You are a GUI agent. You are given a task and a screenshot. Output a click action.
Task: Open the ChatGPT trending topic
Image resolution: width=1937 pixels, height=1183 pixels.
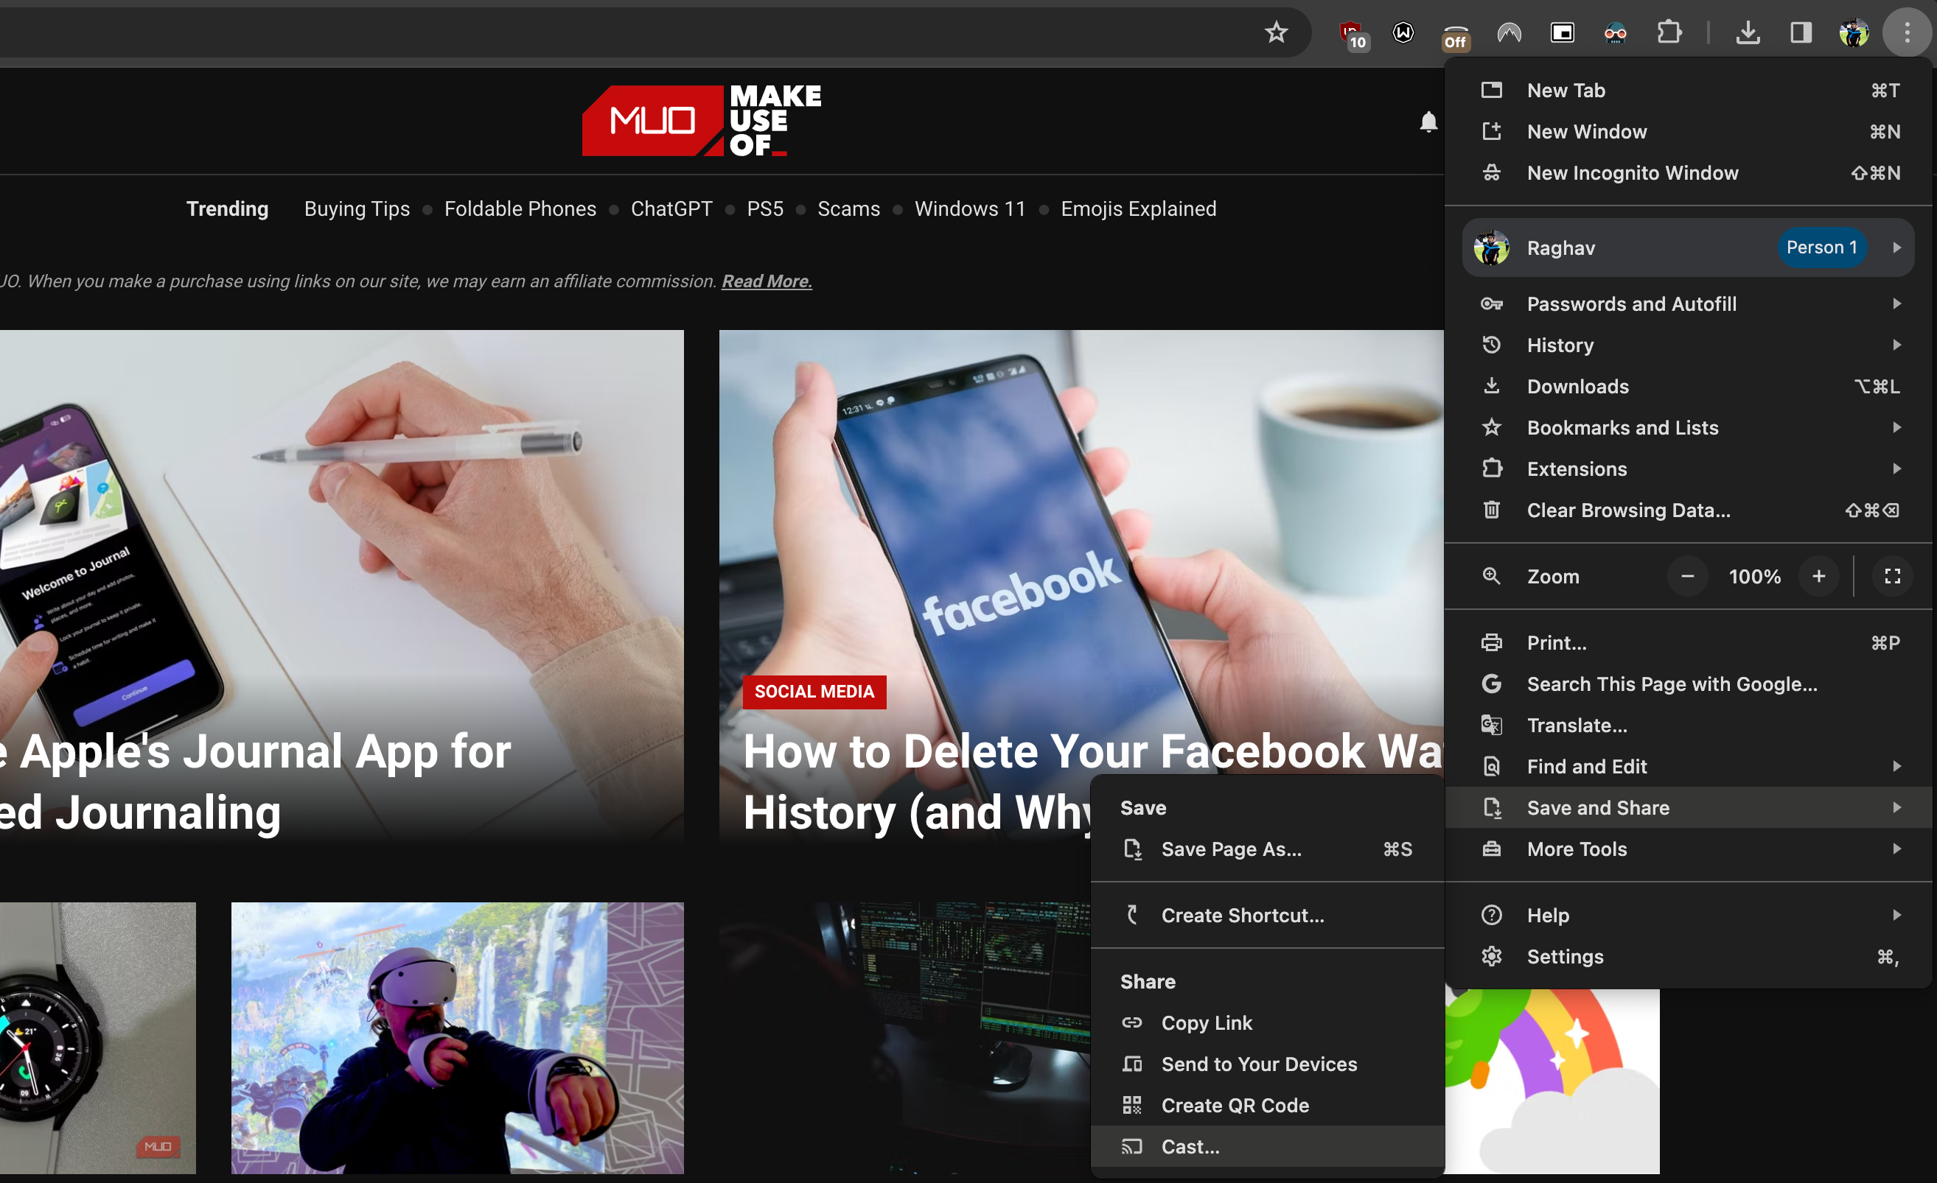pos(671,209)
